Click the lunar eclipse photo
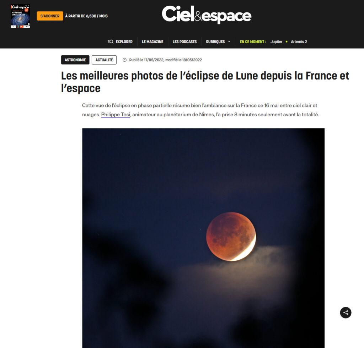The width and height of the screenshot is (364, 348). (x=203, y=238)
